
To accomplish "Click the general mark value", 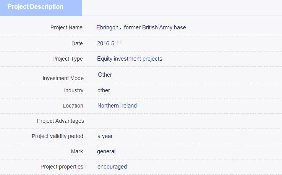I will (x=106, y=152).
